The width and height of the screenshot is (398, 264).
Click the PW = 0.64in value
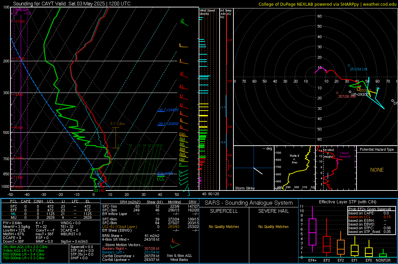[x=12, y=223]
